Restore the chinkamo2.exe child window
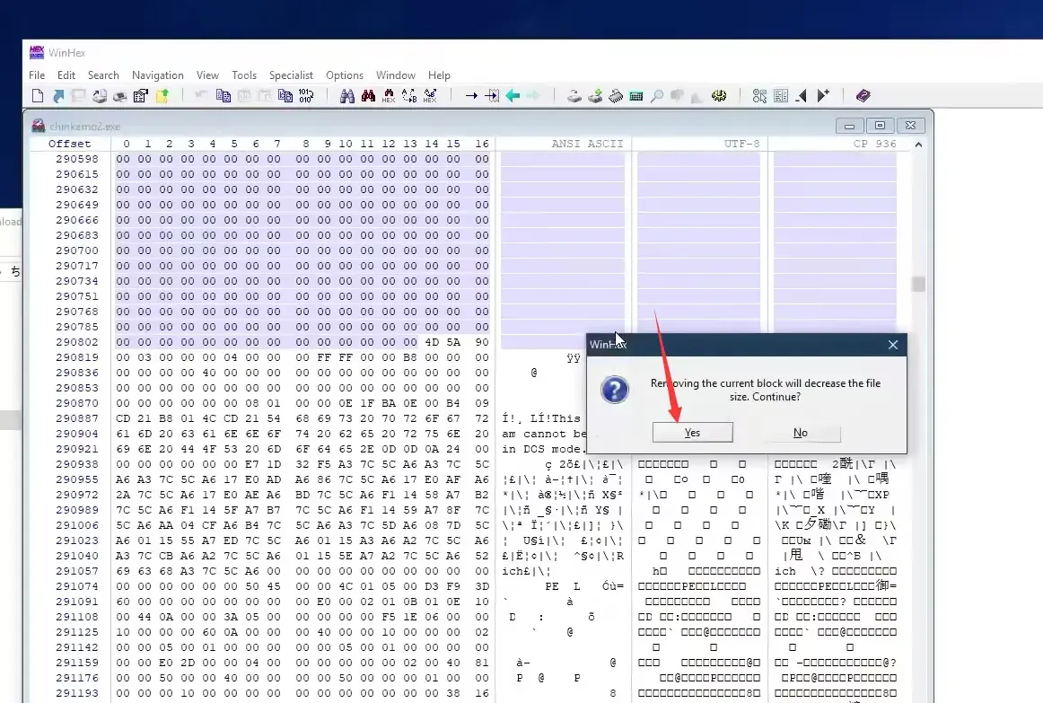Screen dimensions: 1043x703 coord(880,125)
